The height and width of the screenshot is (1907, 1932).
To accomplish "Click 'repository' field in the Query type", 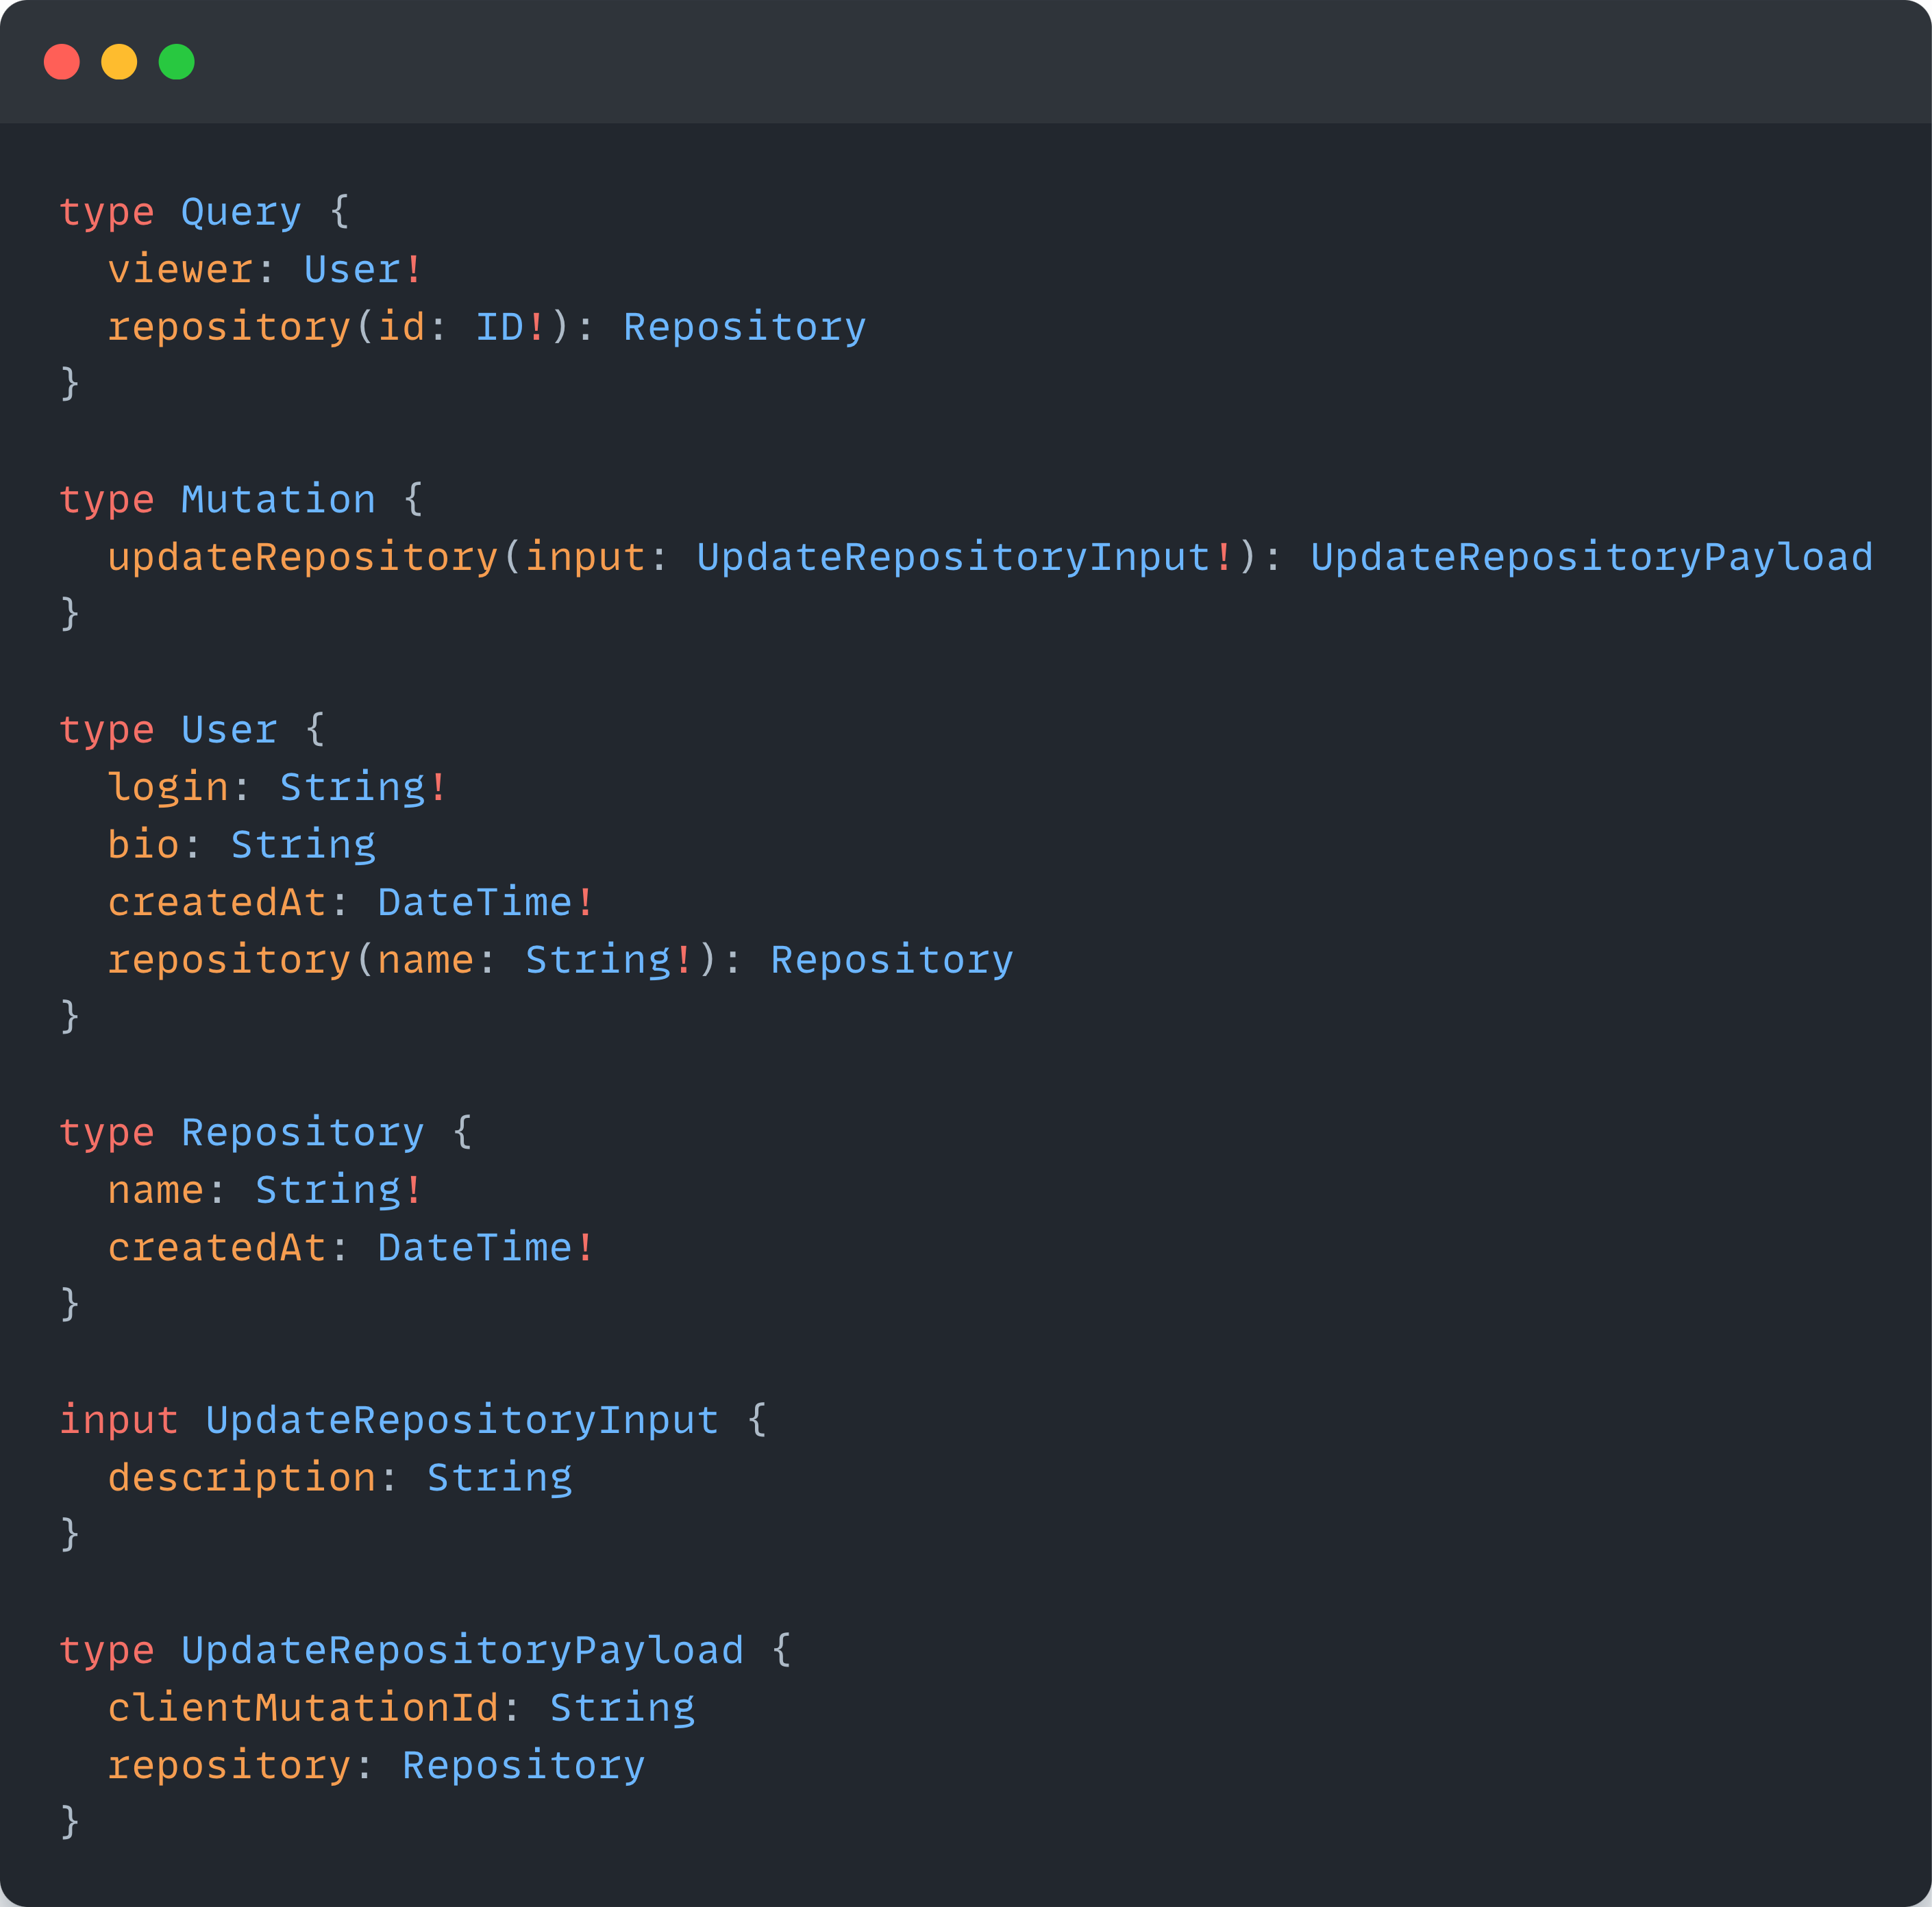I will [229, 328].
